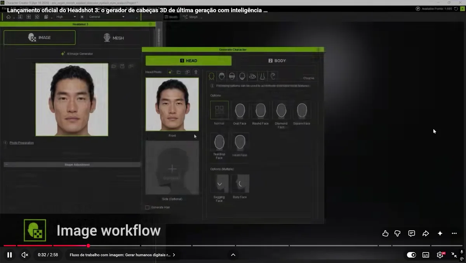Choose the Heart Face option
The image size is (466, 263).
click(240, 142)
